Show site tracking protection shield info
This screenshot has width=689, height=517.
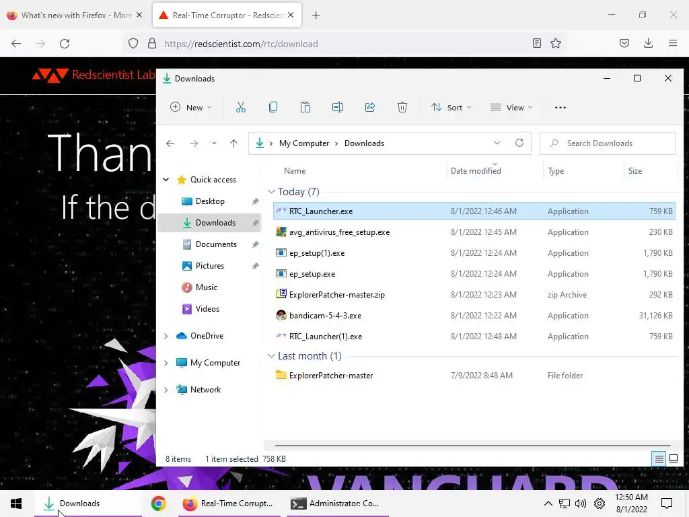(133, 44)
